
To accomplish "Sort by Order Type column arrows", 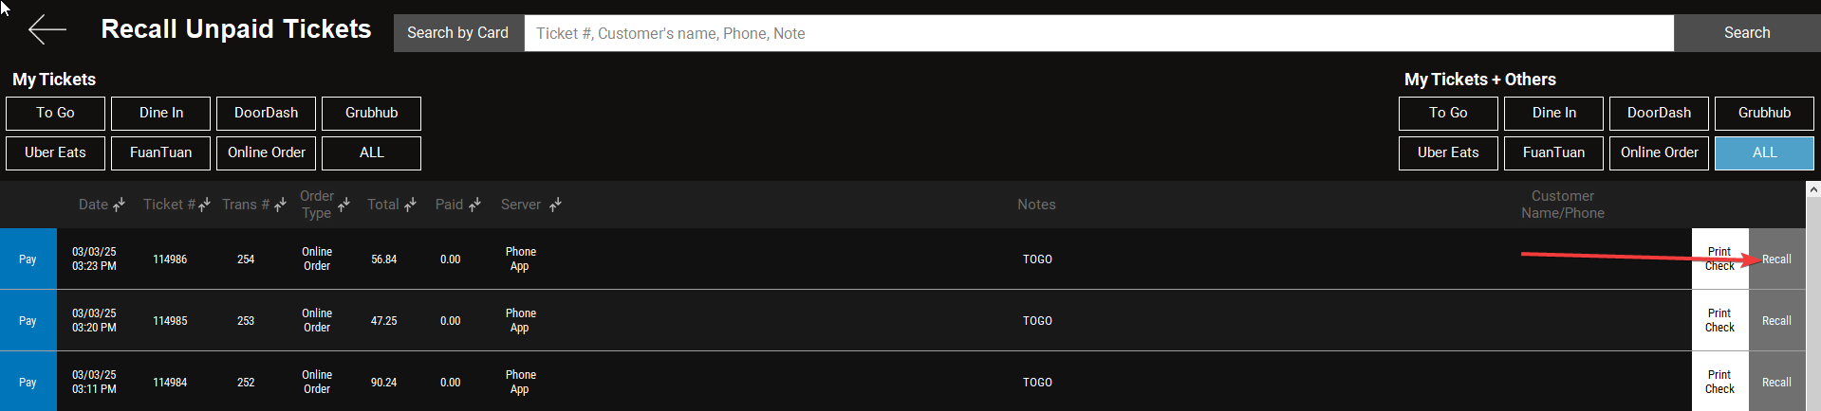I will click(x=344, y=205).
